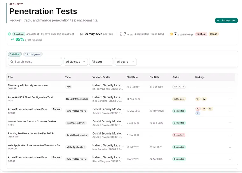Select the 7 visible filter chip
The height and width of the screenshot is (173, 242).
click(x=15, y=54)
